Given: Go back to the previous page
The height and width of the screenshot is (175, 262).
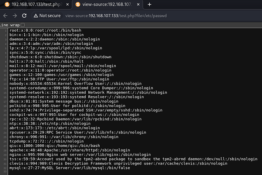Looking at the screenshot, I should (5, 15).
